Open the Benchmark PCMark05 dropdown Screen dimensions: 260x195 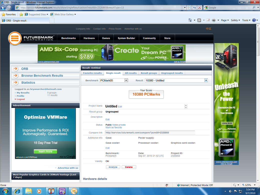126,80
